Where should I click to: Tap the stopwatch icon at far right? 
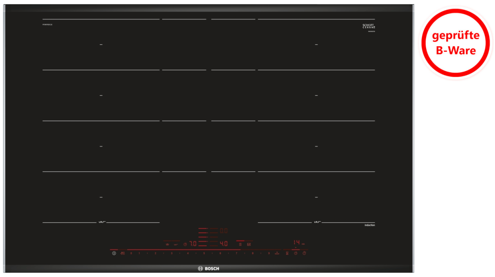click(304, 253)
